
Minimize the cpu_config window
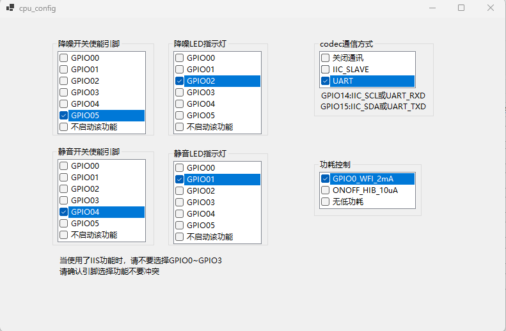tap(432, 8)
